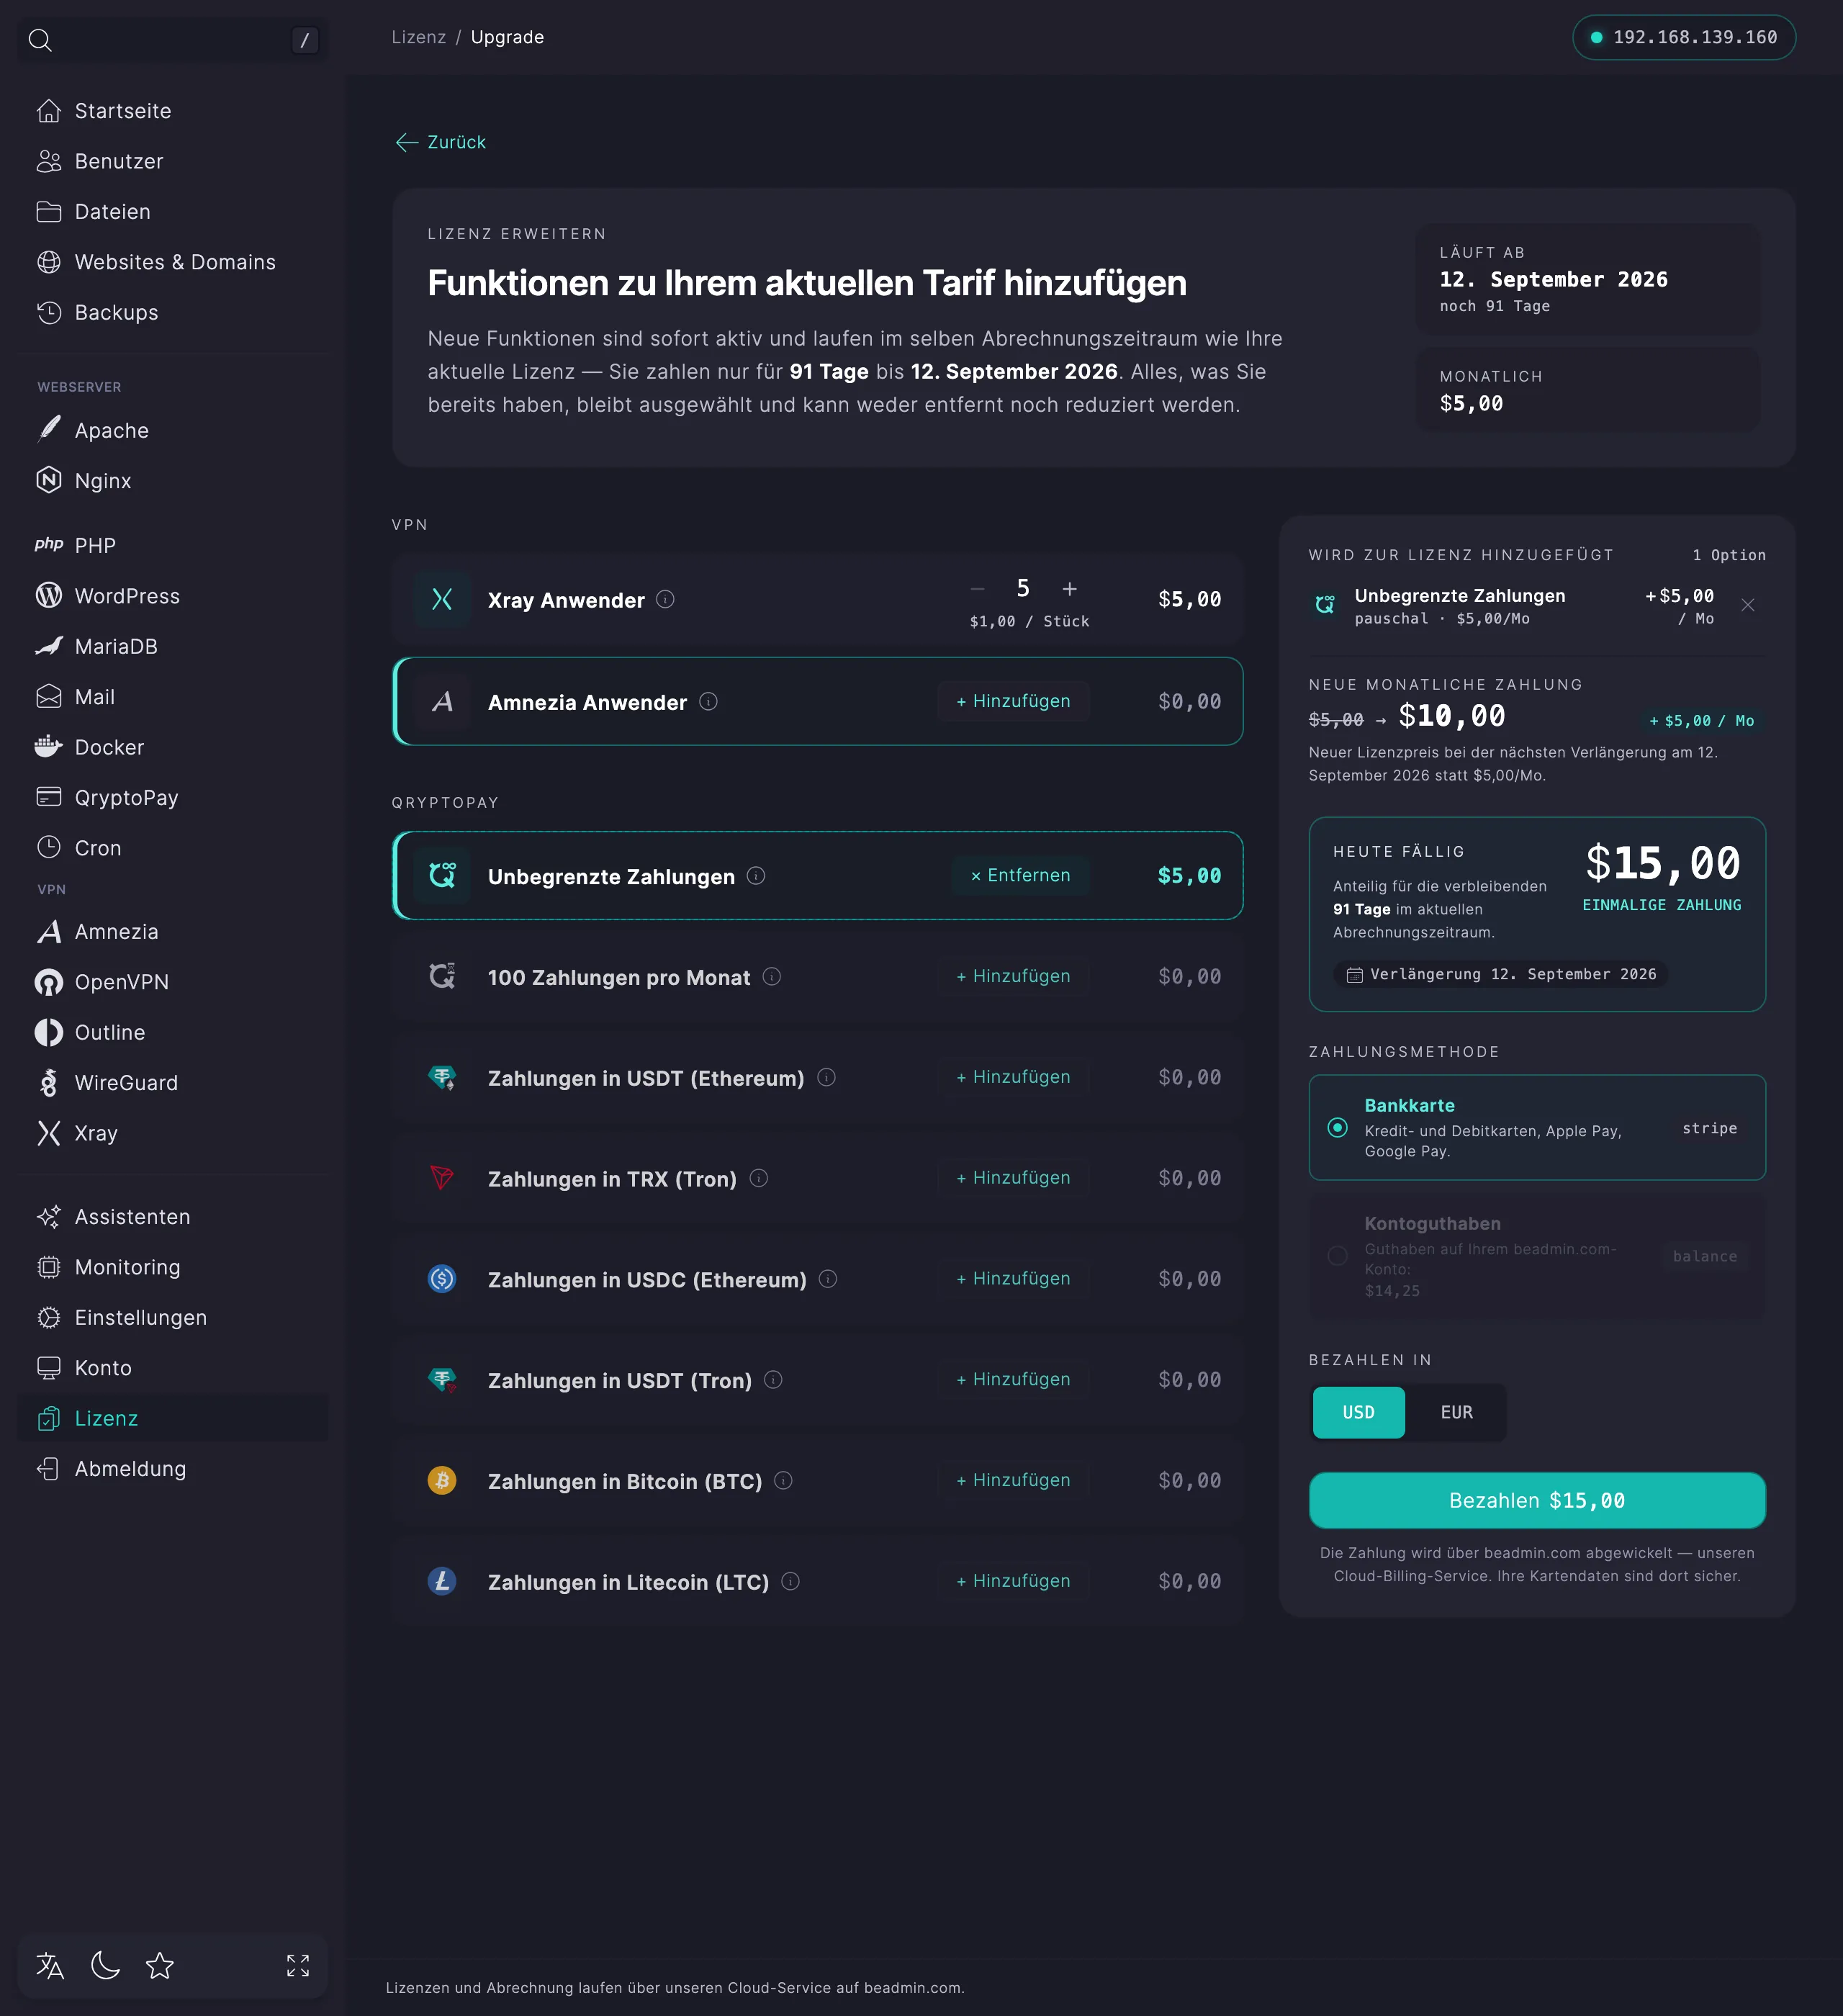Open MariaDB in the sidebar
Image resolution: width=1843 pixels, height=2016 pixels.
[173, 646]
